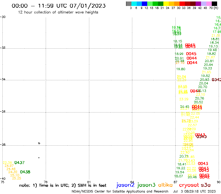Click the '19.22' wave height value
Viewport: 221px width, 194px height.
click(x=181, y=168)
